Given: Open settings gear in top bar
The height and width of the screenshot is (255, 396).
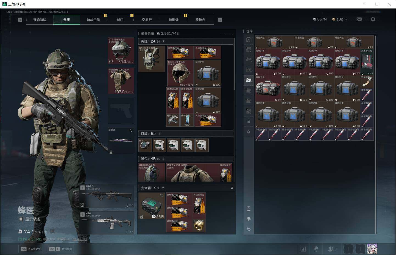Looking at the screenshot, I should tap(373, 19).
